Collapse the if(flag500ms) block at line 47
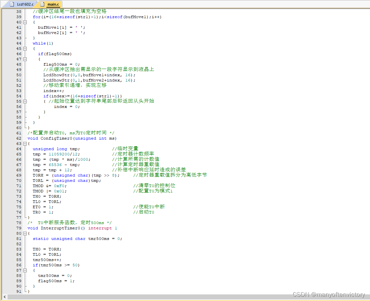The width and height of the screenshot is (370, 301). 25,59
